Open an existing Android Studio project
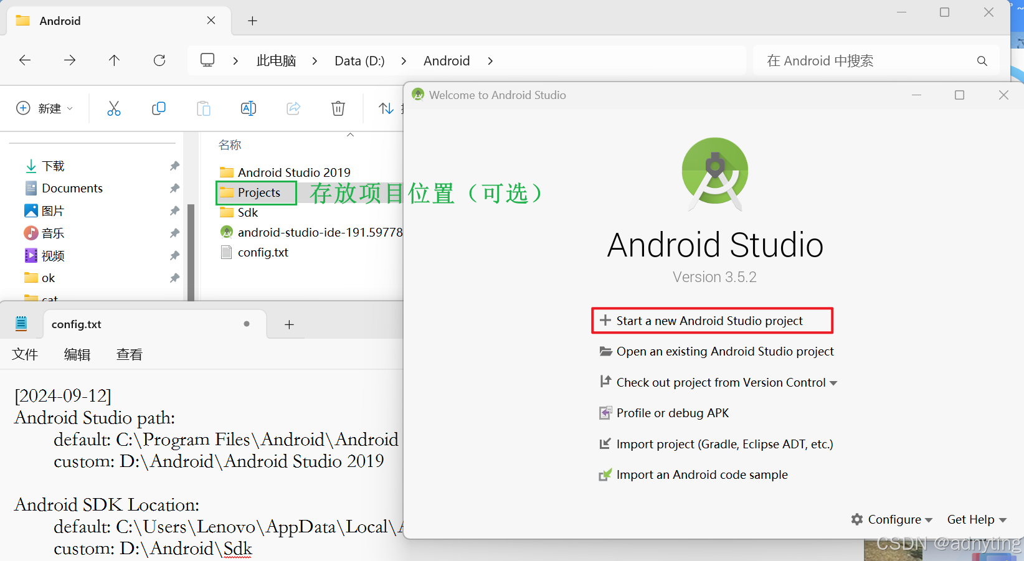The height and width of the screenshot is (561, 1024). pos(716,351)
